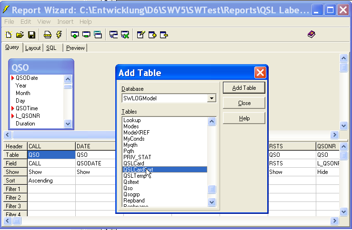The image size is (352, 230).
Task: Open the SQL tab
Action: [x=51, y=48]
